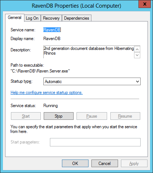Click the Start parameters input field
This screenshot has width=153, height=173.
95,142
